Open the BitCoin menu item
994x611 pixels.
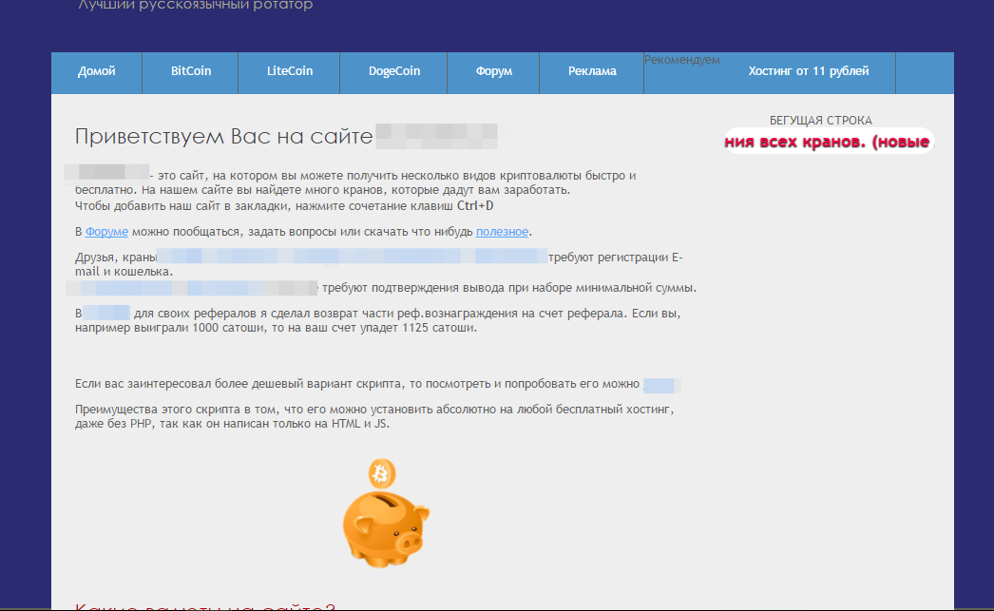coord(190,71)
